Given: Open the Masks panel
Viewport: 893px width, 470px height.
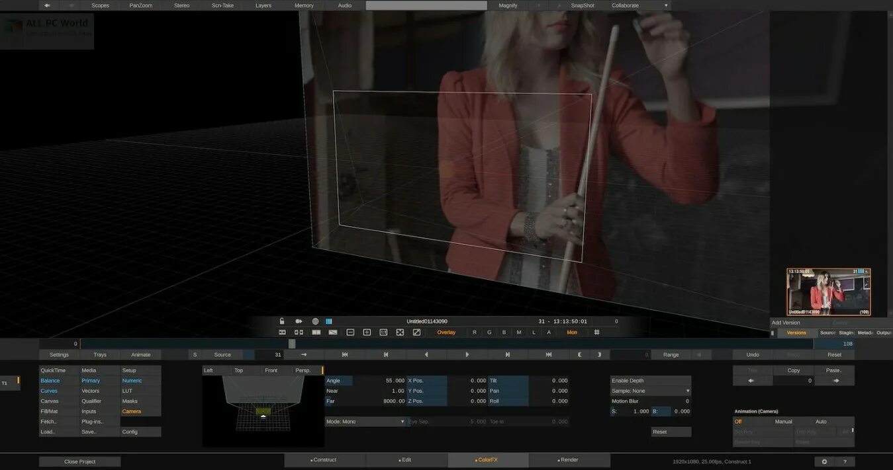Looking at the screenshot, I should click(140, 401).
